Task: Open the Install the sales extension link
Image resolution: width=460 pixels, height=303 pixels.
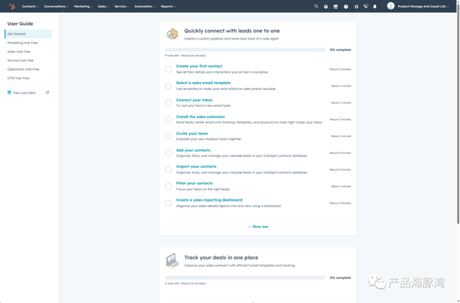Action: point(201,117)
